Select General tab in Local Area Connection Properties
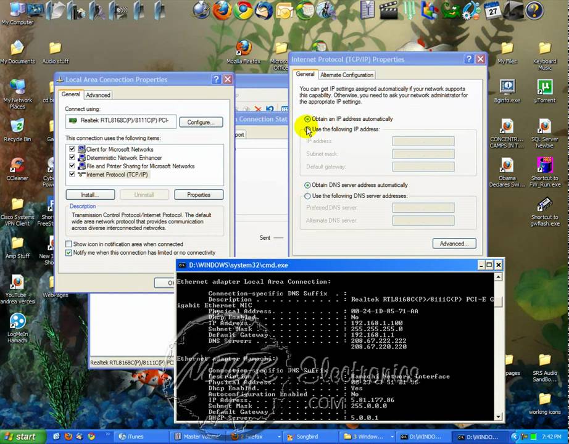Image resolution: width=569 pixels, height=444 pixels. point(70,94)
